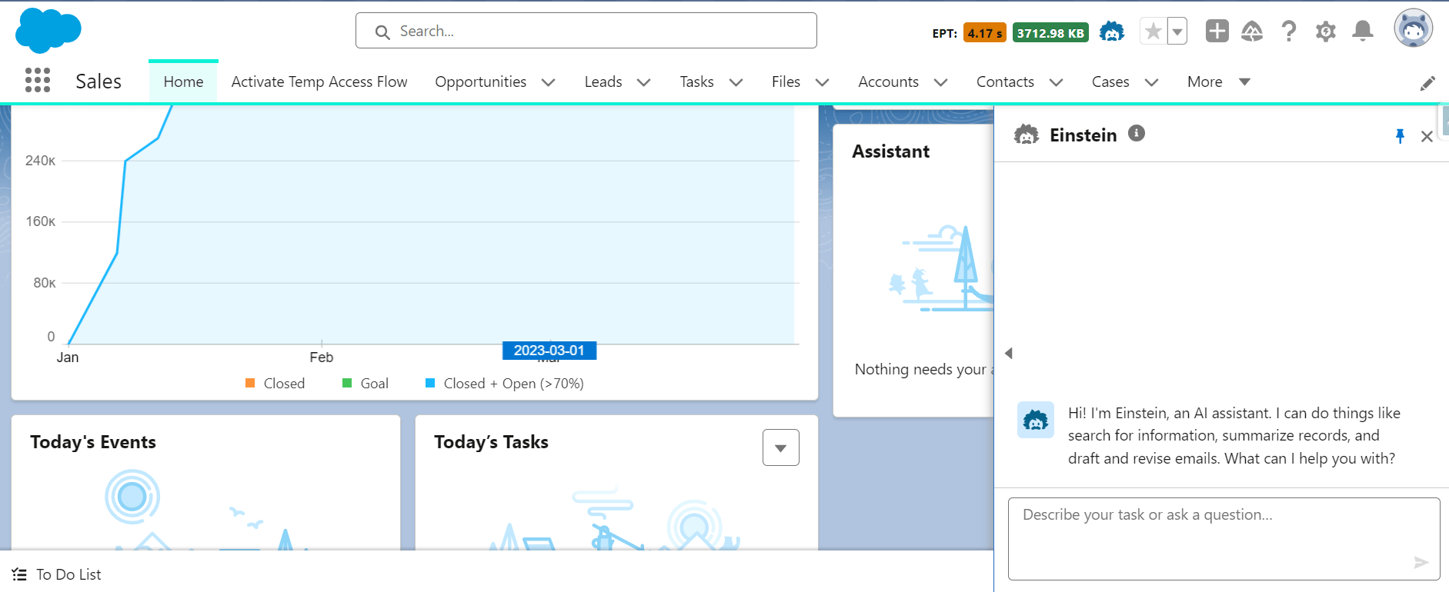Close the Einstein panel
Viewport: 1449px width, 592px height.
pyautogui.click(x=1427, y=136)
